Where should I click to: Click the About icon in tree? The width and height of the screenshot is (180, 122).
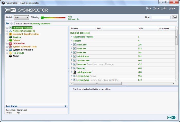pyautogui.click(x=11, y=56)
